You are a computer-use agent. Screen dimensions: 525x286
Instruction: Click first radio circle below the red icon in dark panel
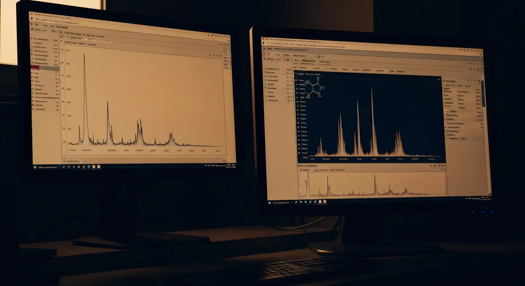pos(297,85)
